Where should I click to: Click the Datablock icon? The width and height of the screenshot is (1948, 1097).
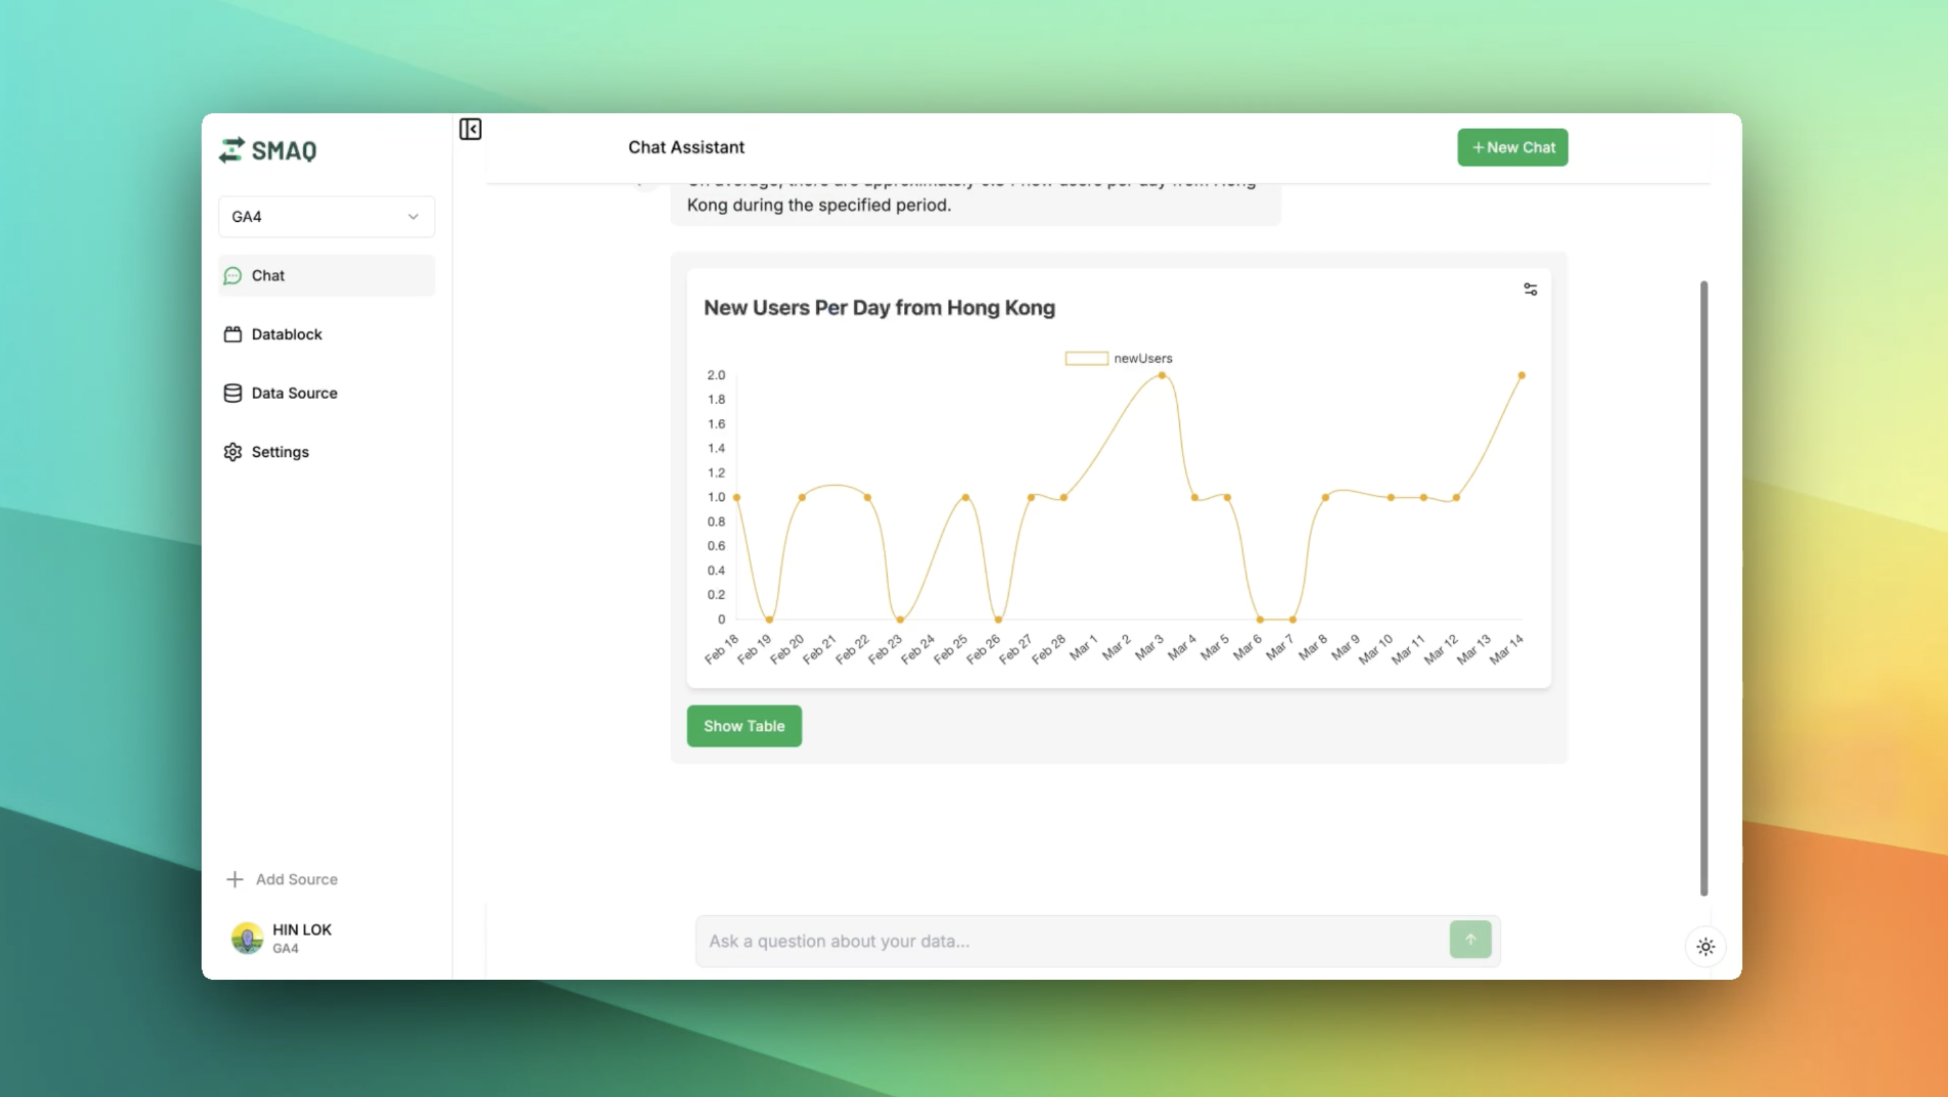click(x=232, y=335)
